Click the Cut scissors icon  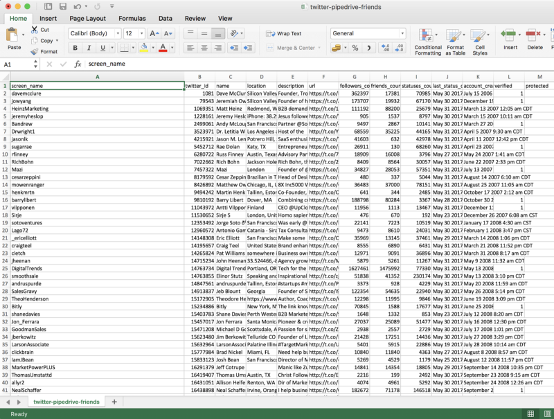coord(35,30)
